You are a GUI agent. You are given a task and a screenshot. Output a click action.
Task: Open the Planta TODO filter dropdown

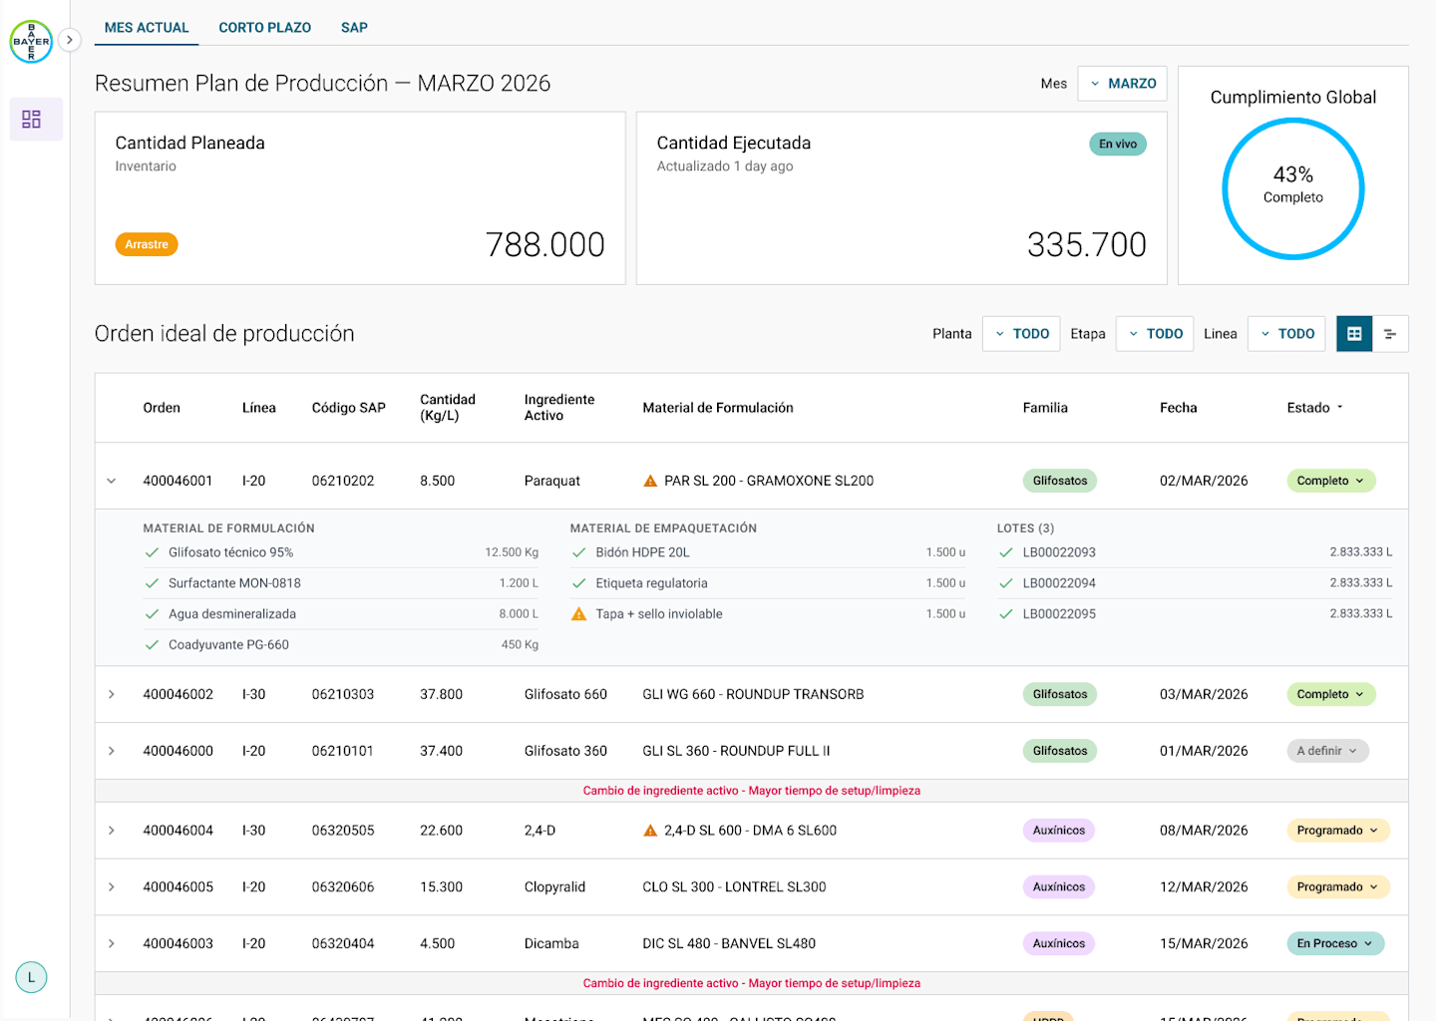pos(1021,334)
